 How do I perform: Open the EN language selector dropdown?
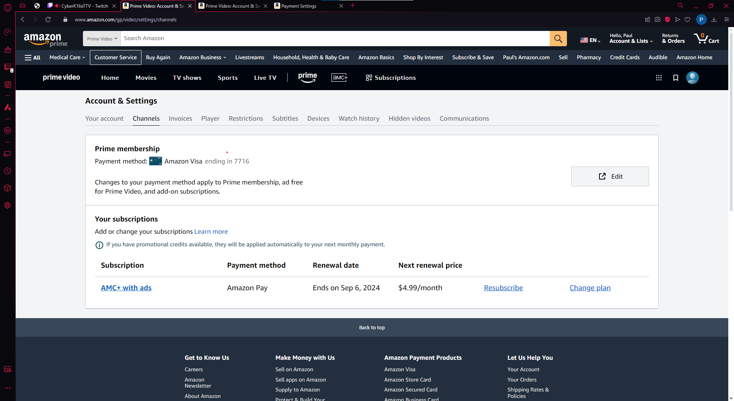590,40
